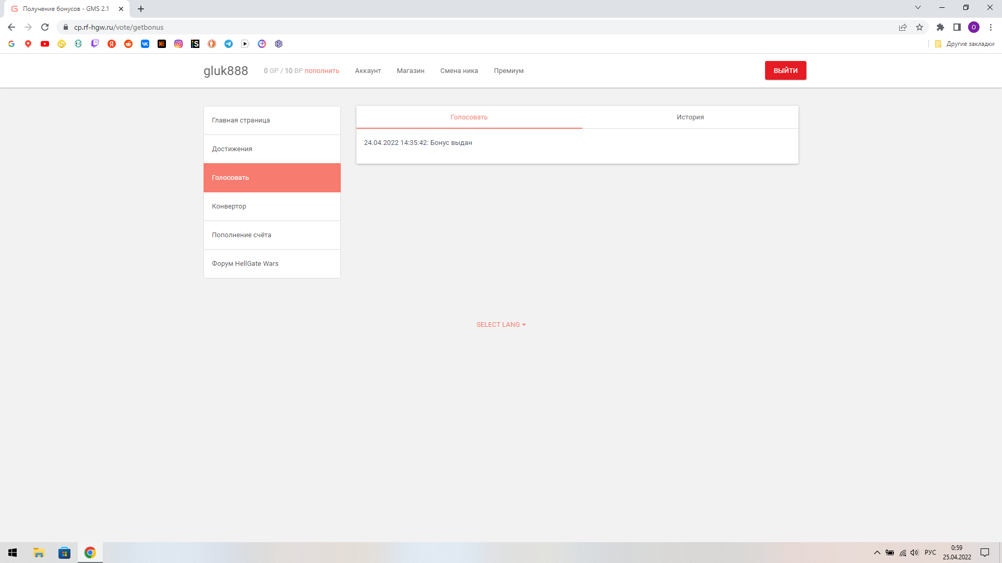Open the Аккаунт header link

(368, 71)
